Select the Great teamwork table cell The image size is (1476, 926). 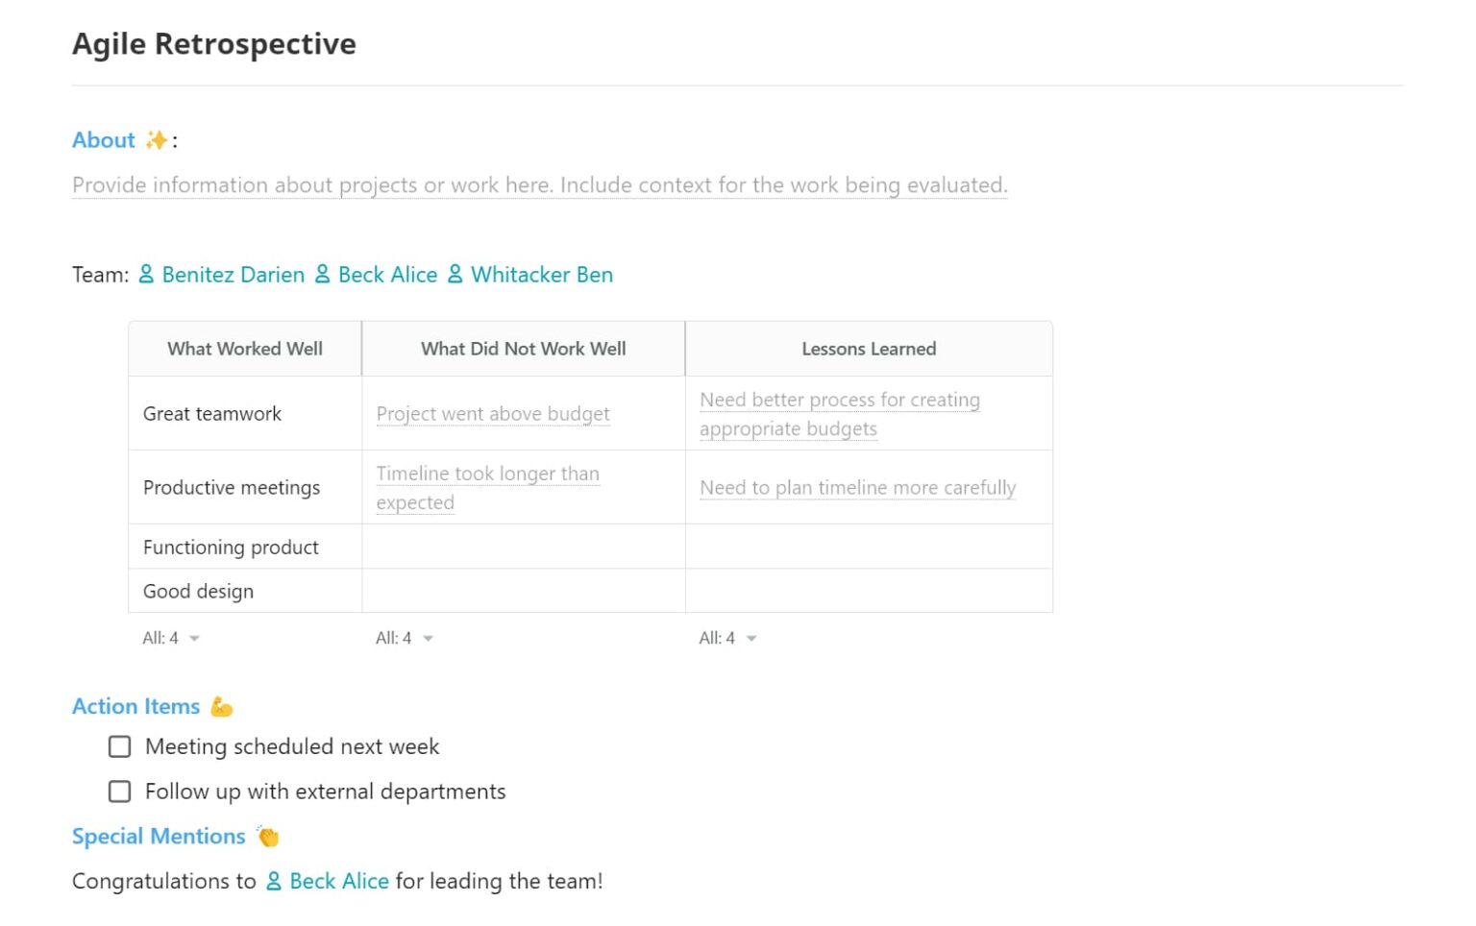(212, 413)
